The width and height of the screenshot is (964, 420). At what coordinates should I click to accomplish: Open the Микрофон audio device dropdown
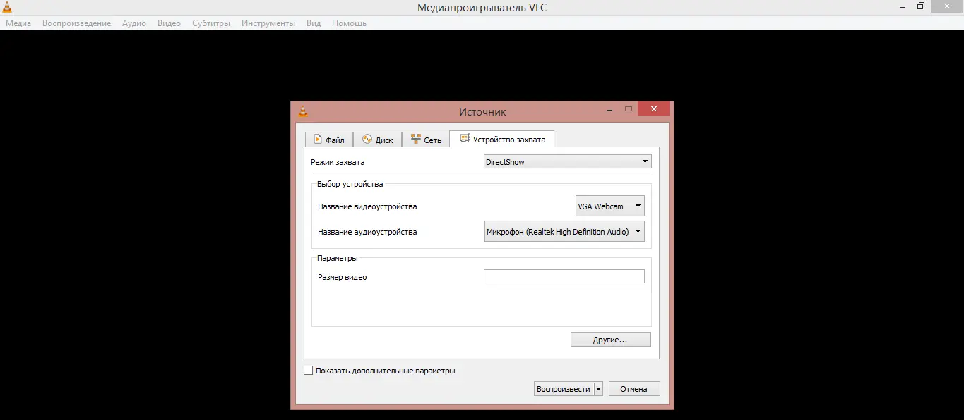click(564, 232)
